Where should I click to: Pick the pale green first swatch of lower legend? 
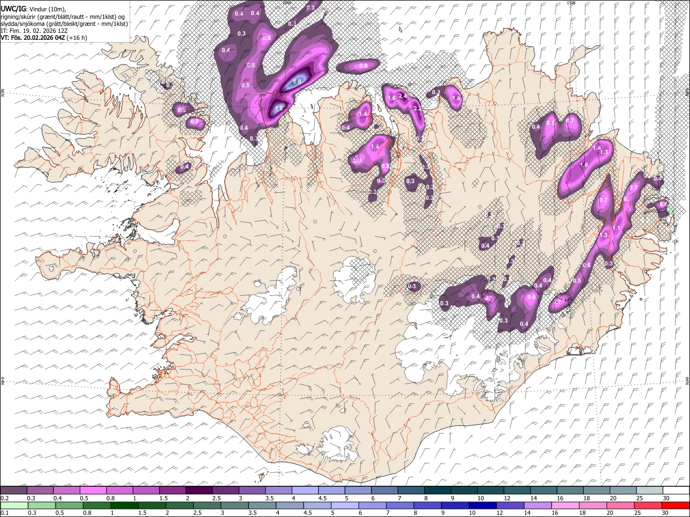pos(13,505)
